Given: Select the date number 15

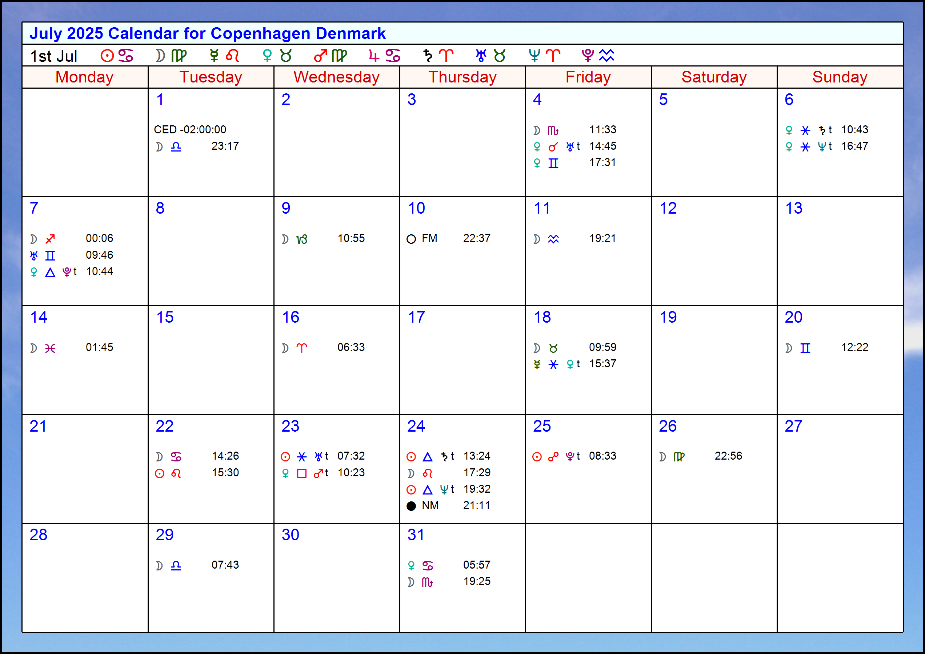Looking at the screenshot, I should pos(164,317).
